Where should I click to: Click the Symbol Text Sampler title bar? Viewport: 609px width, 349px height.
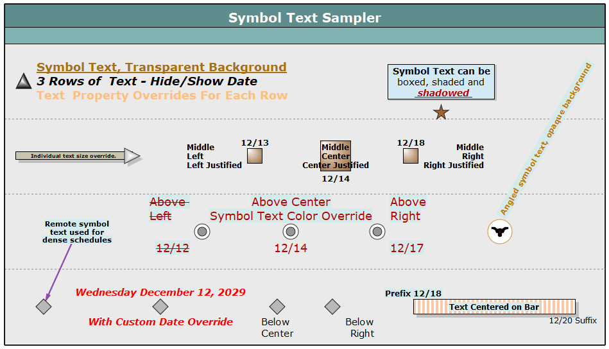point(304,18)
